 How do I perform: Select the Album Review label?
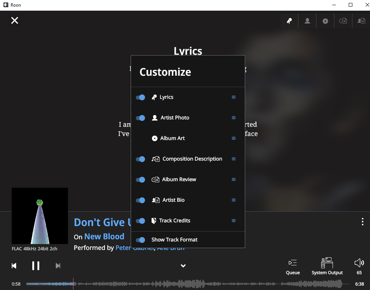(179, 179)
